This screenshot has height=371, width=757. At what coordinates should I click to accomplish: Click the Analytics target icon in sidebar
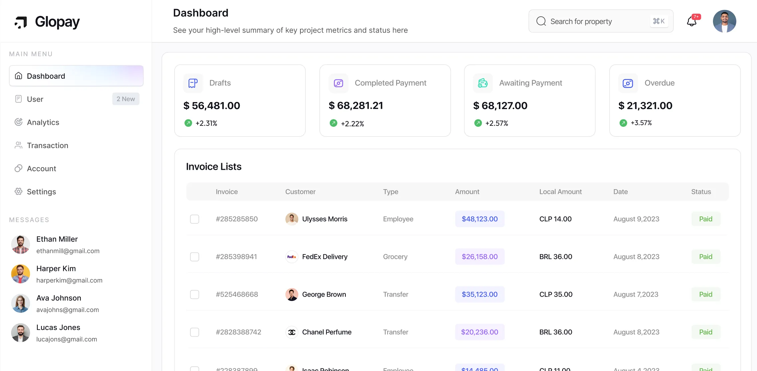[19, 122]
